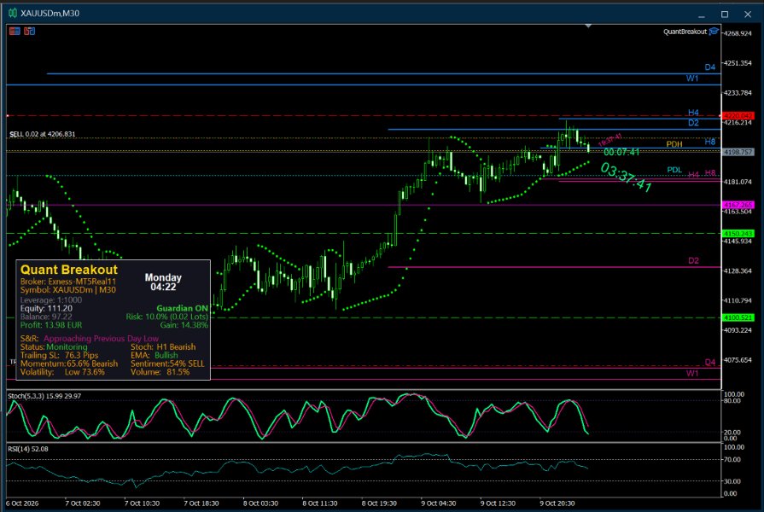Click the gray current price 4198.757 tag
764x512 pixels.
click(x=738, y=152)
